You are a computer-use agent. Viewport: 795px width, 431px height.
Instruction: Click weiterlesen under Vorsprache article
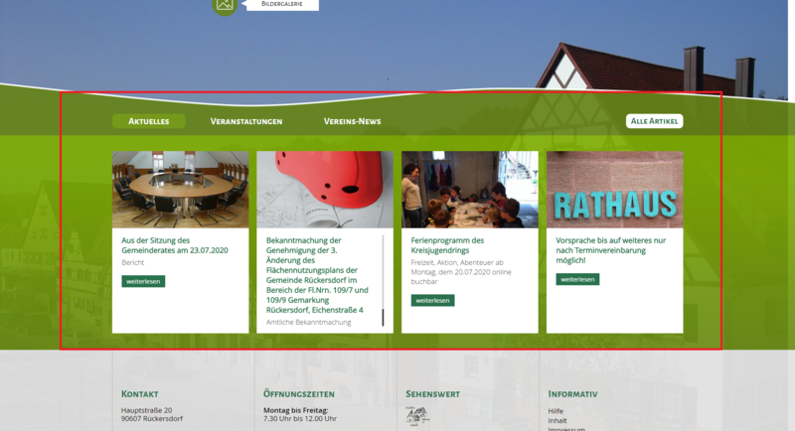point(577,279)
